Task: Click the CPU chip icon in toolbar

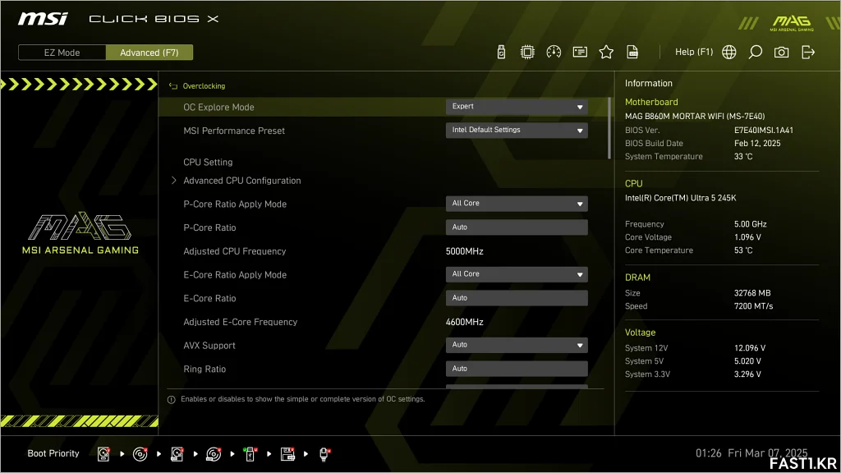Action: 527,52
